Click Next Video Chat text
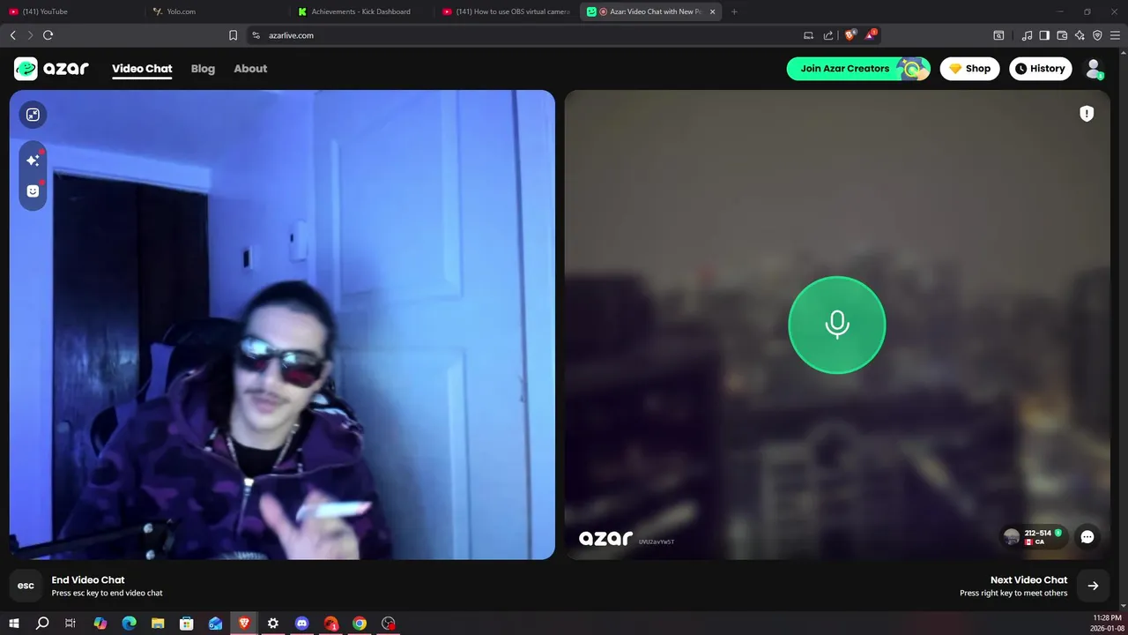1128x635 pixels. pos(1028,579)
